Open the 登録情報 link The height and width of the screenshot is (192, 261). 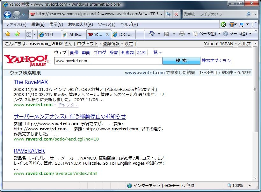coord(111,44)
